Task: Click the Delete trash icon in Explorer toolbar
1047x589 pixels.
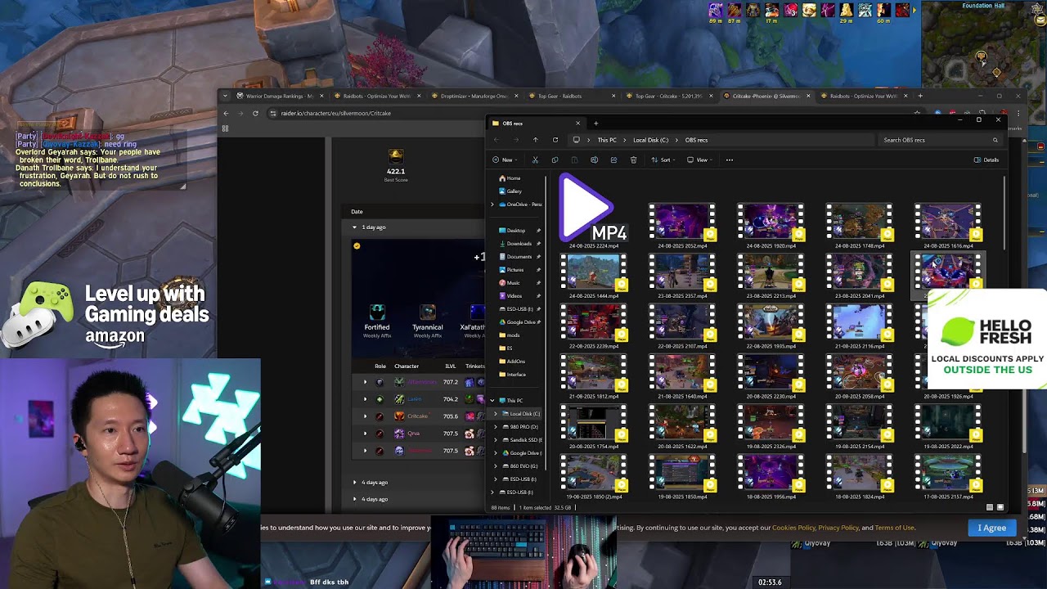Action: (633, 160)
